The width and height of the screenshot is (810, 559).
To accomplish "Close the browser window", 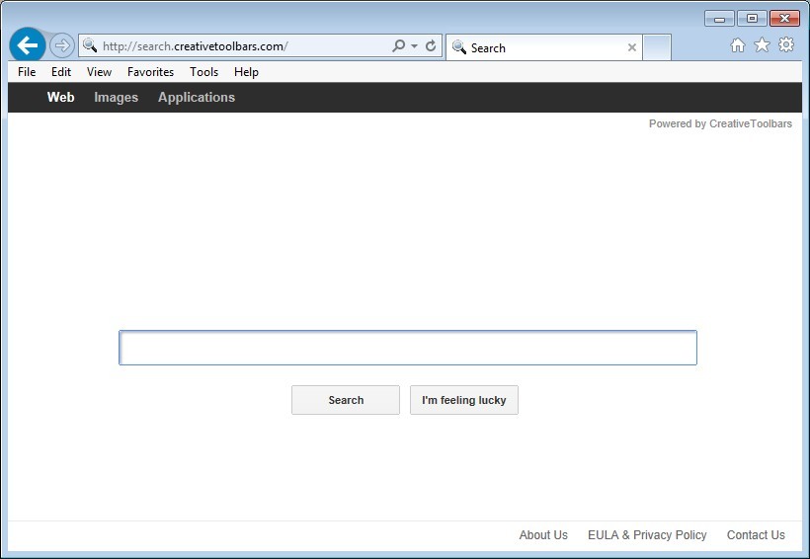I will click(x=784, y=19).
